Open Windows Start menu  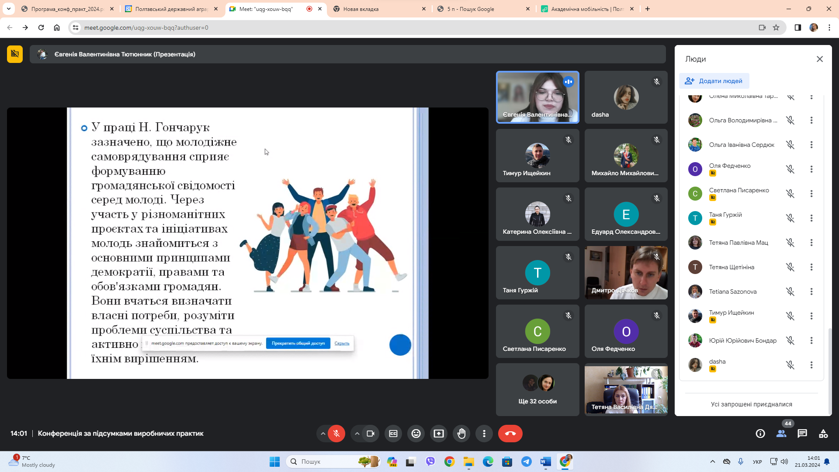[x=274, y=462]
